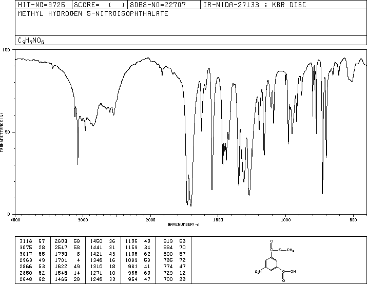367x284 pixels.
Task: Select peak table entry 1196
Action: pyautogui.click(x=138, y=241)
